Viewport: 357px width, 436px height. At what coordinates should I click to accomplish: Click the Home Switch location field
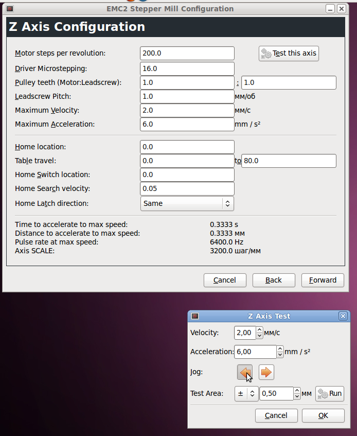pos(187,175)
